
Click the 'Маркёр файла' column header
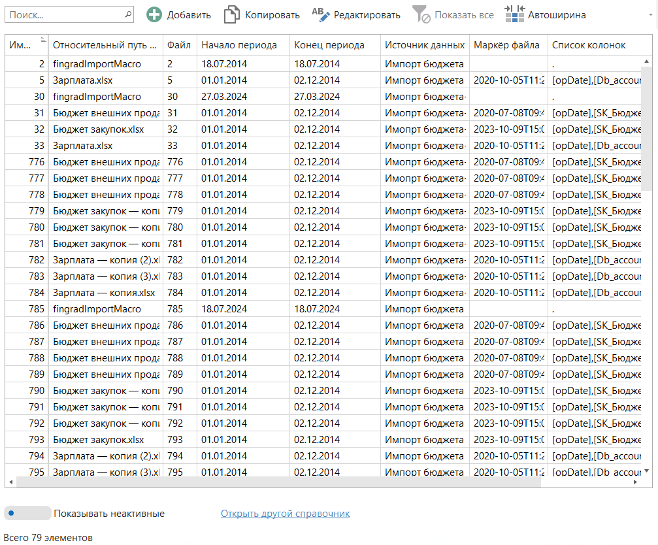click(x=506, y=45)
